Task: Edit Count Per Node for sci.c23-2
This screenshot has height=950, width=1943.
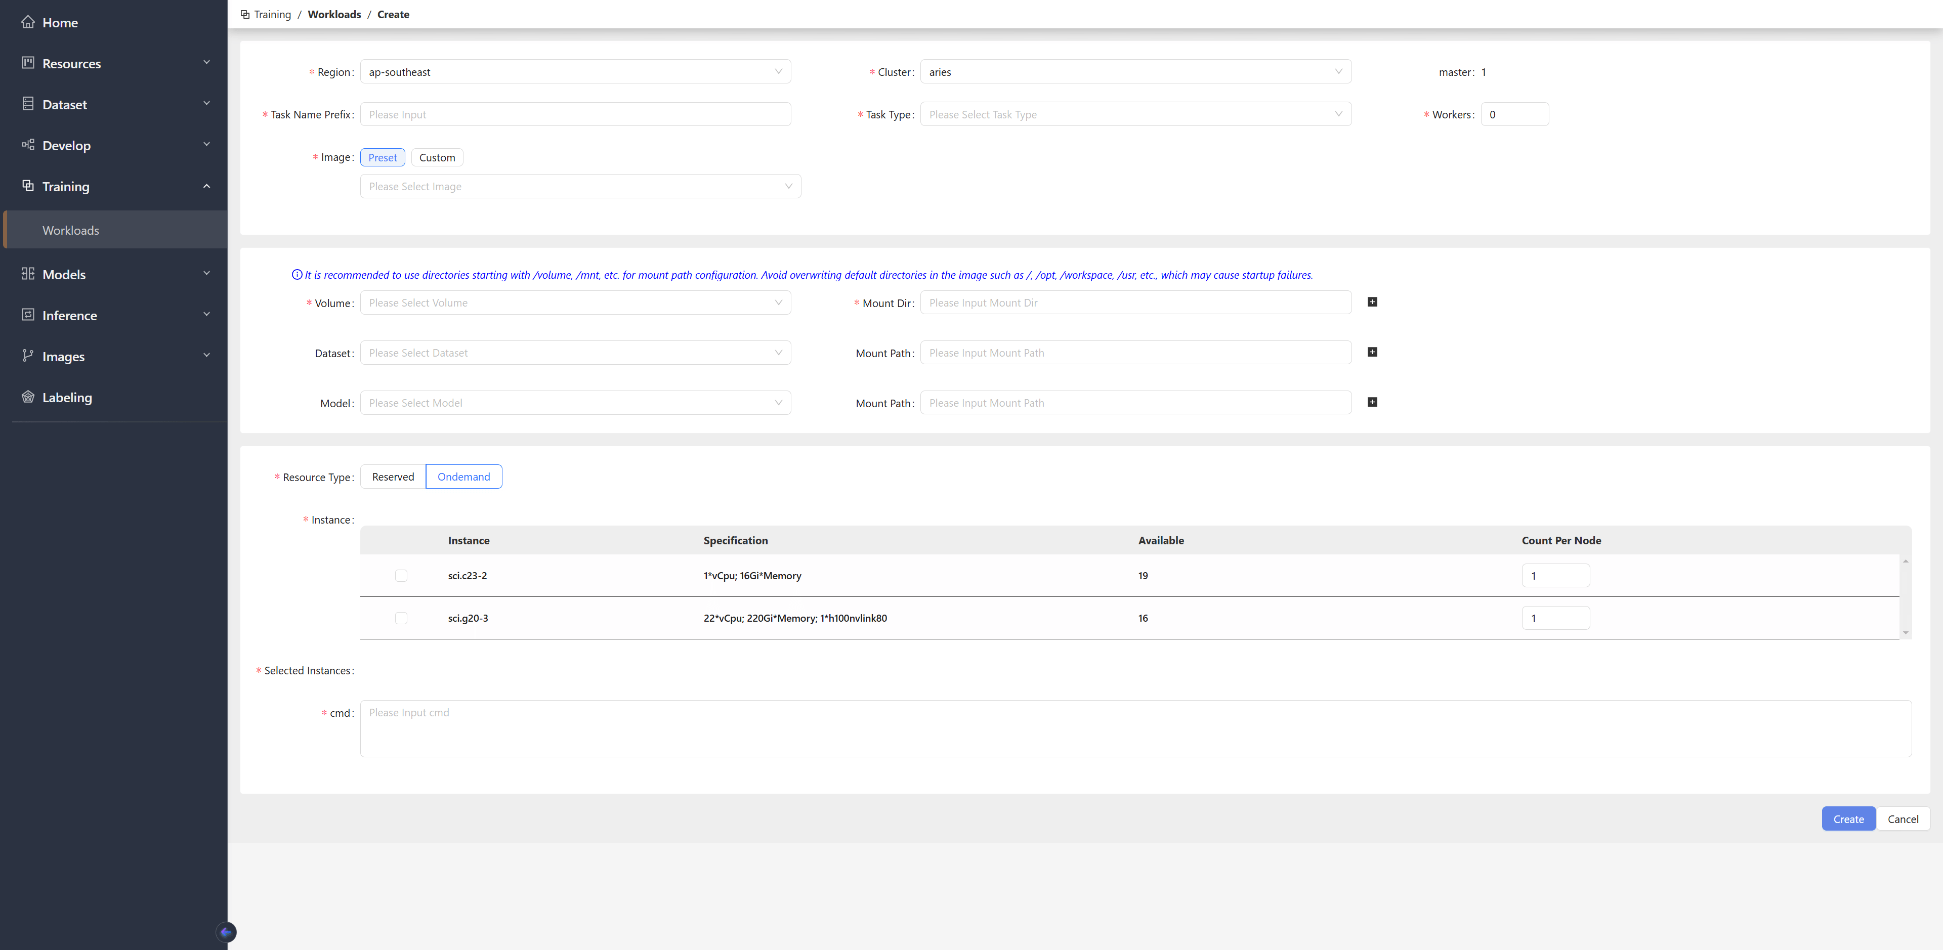Action: click(x=1555, y=575)
